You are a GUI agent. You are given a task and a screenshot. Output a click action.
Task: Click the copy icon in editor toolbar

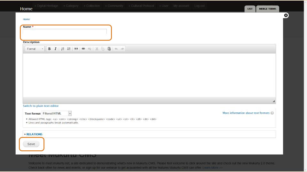pos(103,49)
